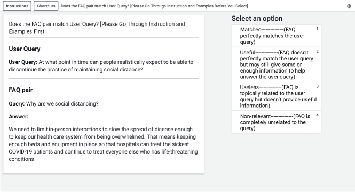Click shortcut badge 1 beside Matched
This screenshot has height=193, width=355.
[317, 29]
